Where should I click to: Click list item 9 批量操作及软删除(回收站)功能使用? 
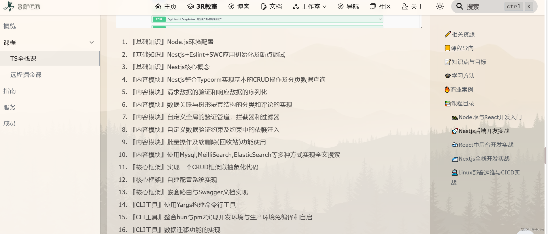(199, 142)
